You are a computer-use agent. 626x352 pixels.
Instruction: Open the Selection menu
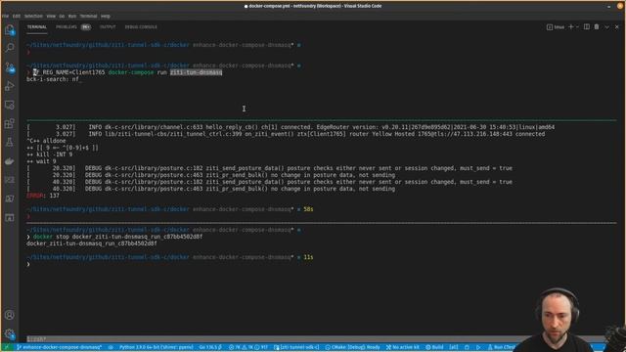pyautogui.click(x=33, y=16)
